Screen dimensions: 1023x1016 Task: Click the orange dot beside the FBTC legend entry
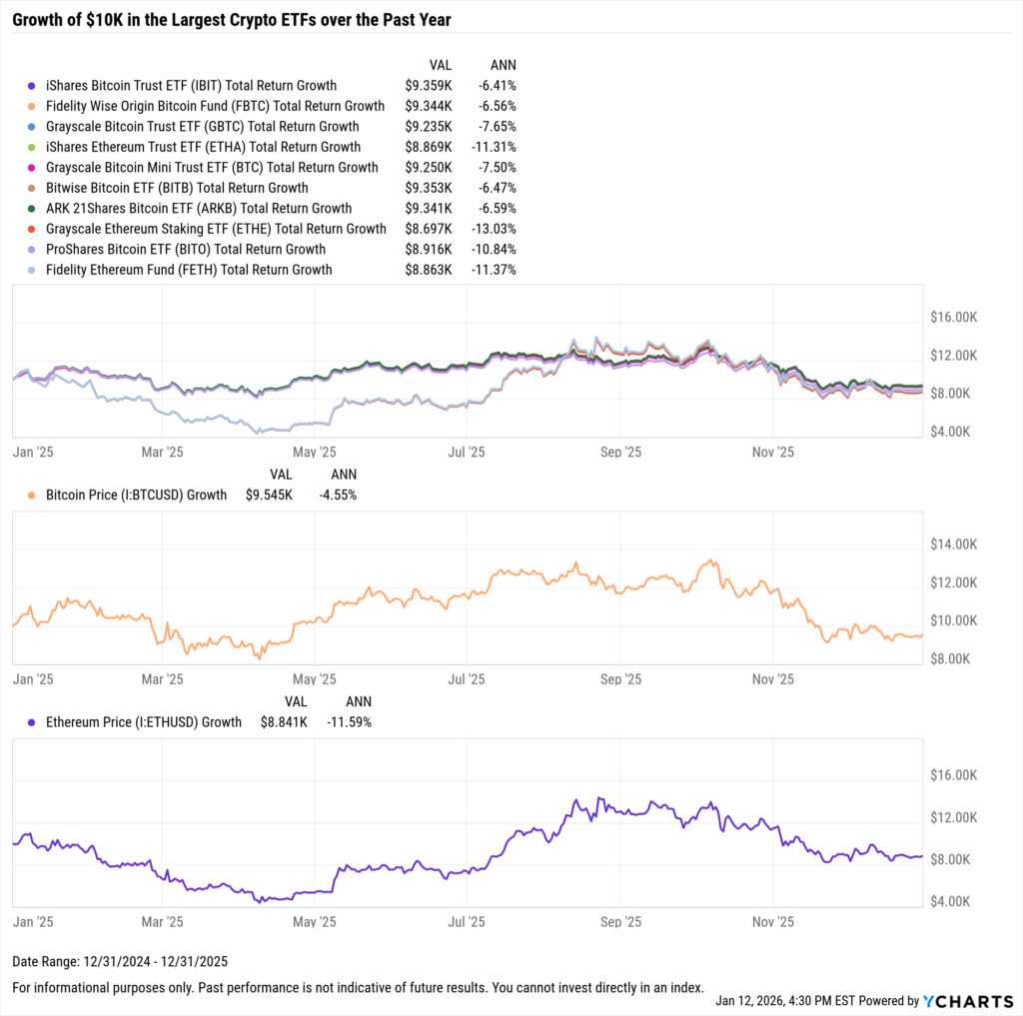[x=33, y=106]
